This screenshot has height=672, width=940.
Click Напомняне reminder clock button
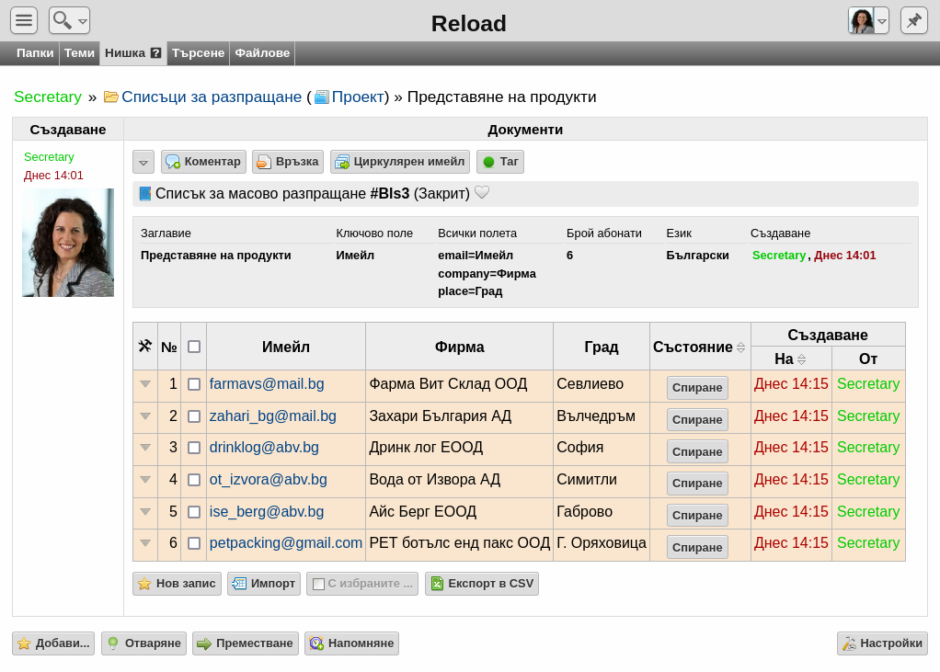[351, 644]
